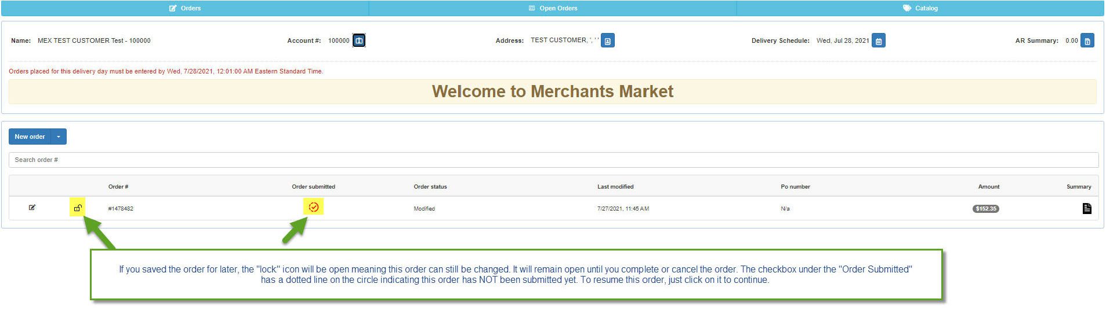The height and width of the screenshot is (328, 1106).
Task: Open the Orders tab
Action: [x=184, y=8]
